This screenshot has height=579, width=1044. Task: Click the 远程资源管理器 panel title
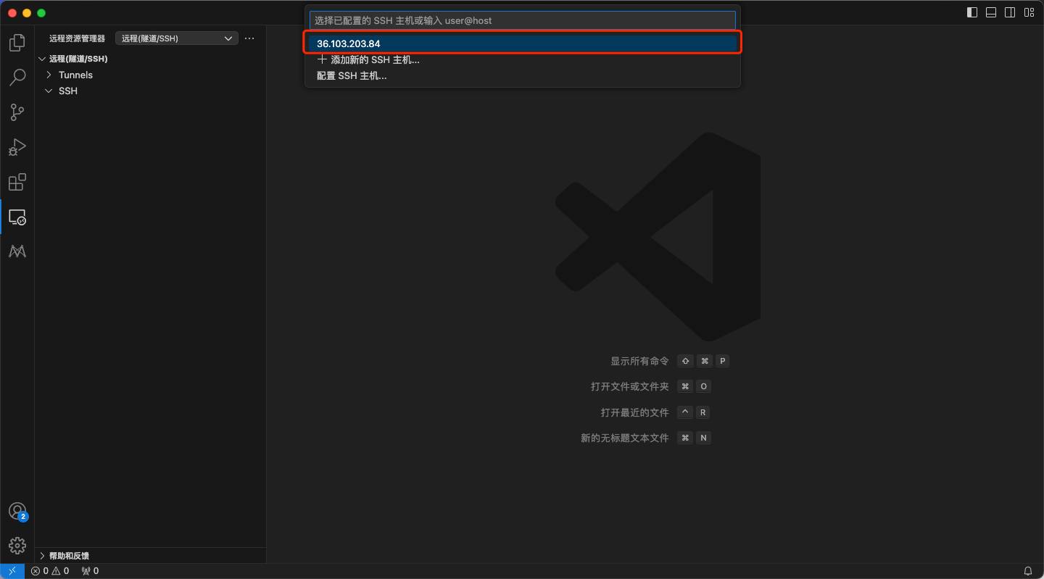click(77, 38)
